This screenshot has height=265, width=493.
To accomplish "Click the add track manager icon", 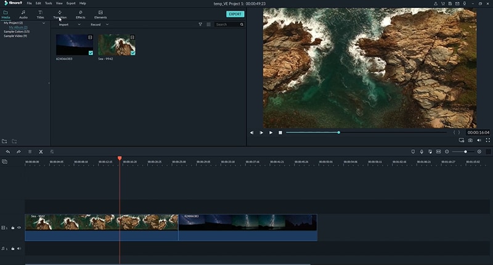I will tap(4, 161).
